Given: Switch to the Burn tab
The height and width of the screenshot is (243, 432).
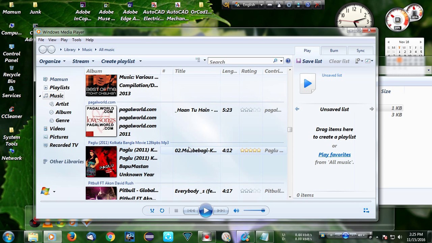Looking at the screenshot, I should [x=334, y=51].
